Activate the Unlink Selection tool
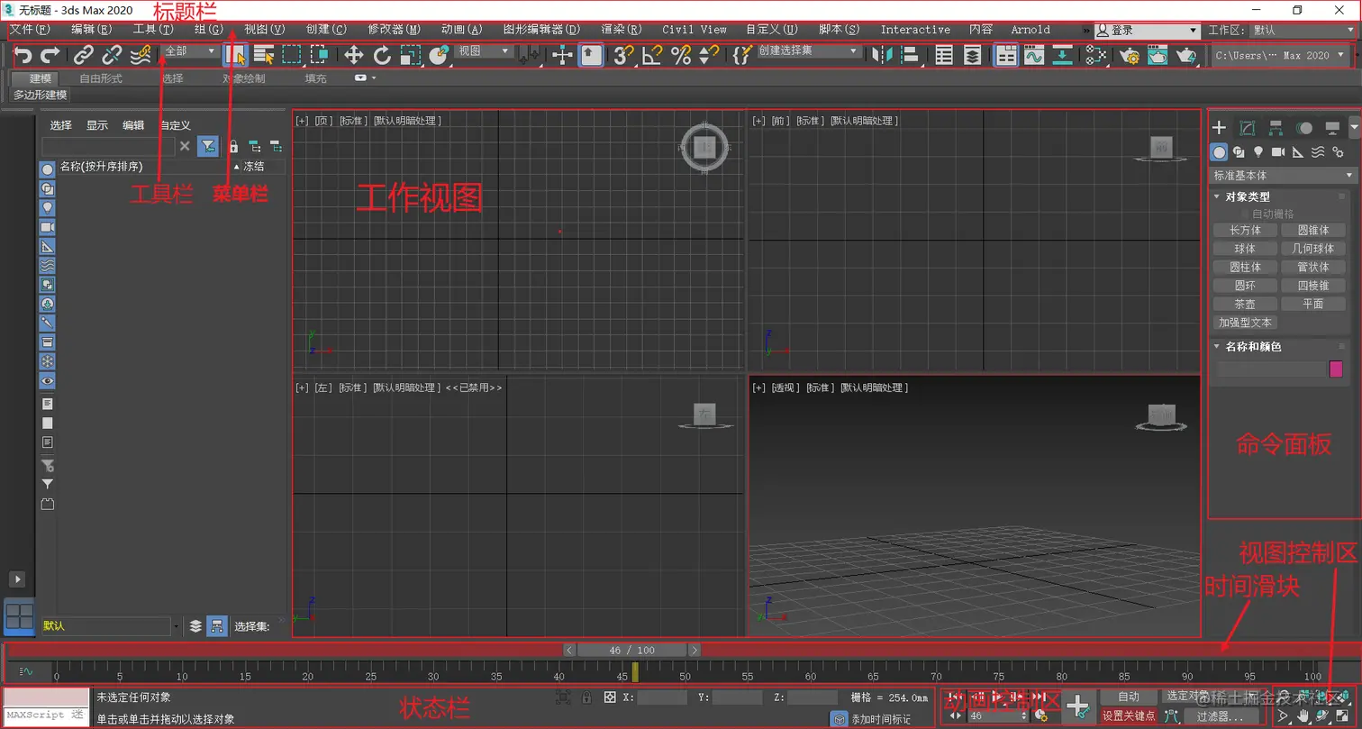This screenshot has width=1362, height=729. (112, 56)
